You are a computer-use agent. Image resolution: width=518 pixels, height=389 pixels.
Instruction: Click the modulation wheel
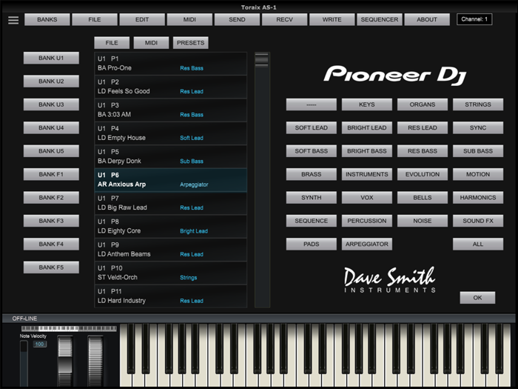point(95,361)
